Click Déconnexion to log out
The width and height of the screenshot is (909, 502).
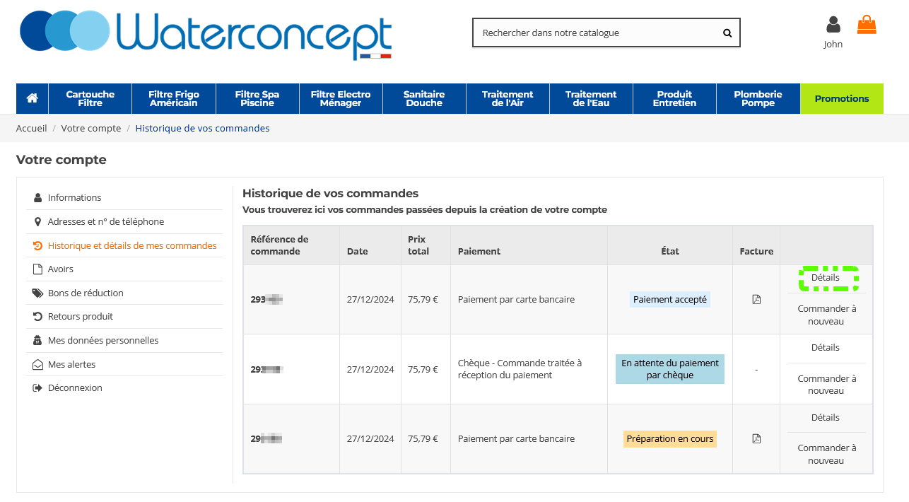(75, 387)
